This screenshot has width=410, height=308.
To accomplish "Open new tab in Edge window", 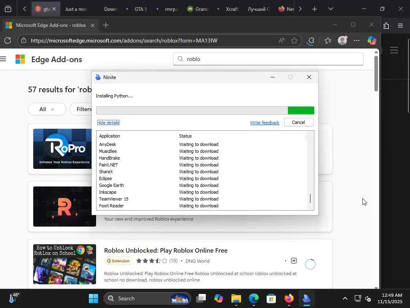I will 106,25.
